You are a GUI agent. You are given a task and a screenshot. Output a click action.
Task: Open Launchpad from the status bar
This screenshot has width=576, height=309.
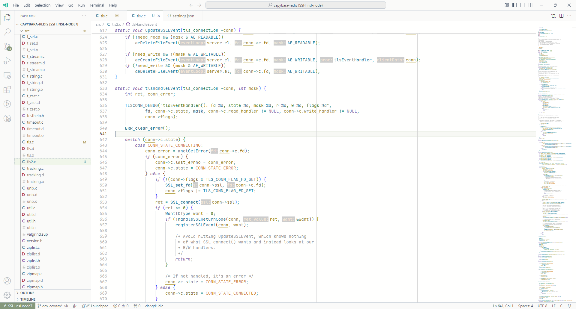pos(95,306)
